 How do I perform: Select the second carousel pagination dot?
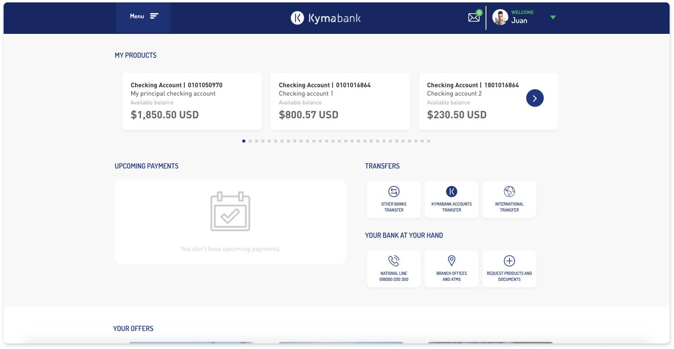[250, 141]
